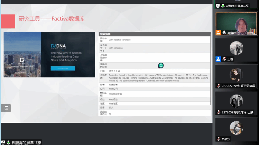The width and height of the screenshot is (259, 145).
Task: Click 唐青叶's orange host badge icon
Action: point(218,33)
